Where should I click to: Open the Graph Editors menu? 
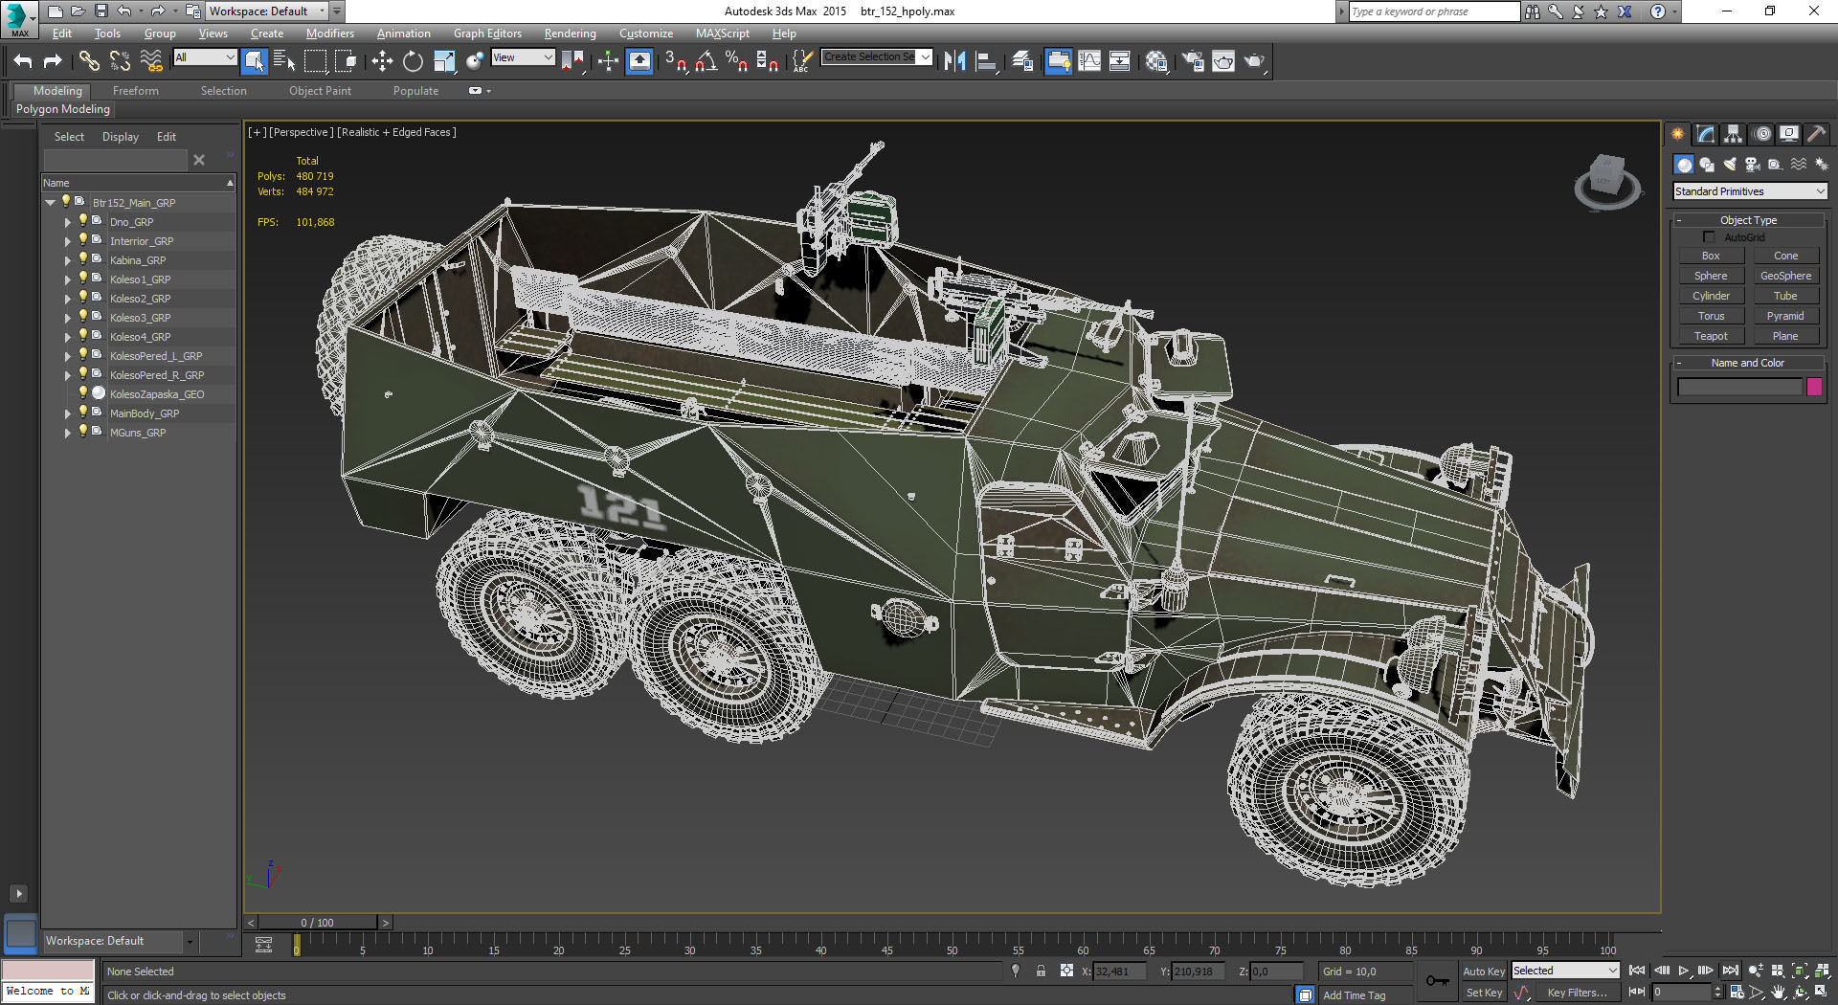(487, 33)
